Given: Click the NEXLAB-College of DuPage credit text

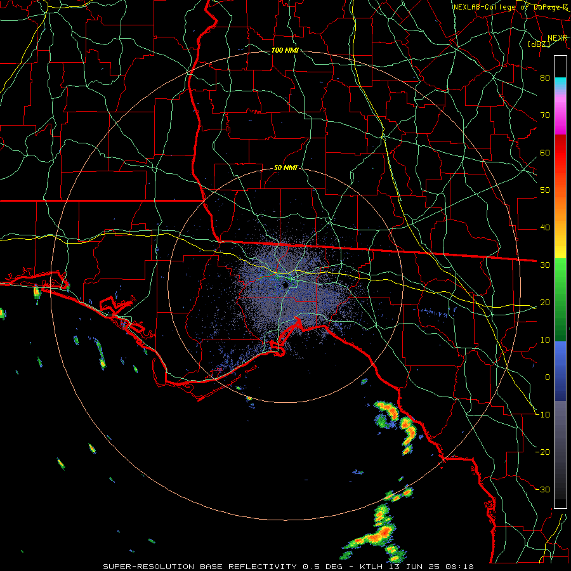Looking at the screenshot, I should pyautogui.click(x=510, y=7).
